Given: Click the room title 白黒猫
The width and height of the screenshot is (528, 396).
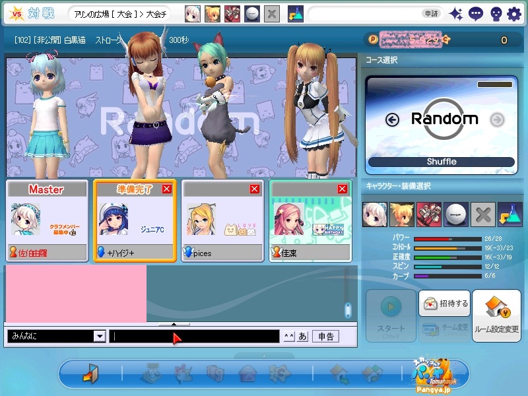Looking at the screenshot, I should click(75, 40).
